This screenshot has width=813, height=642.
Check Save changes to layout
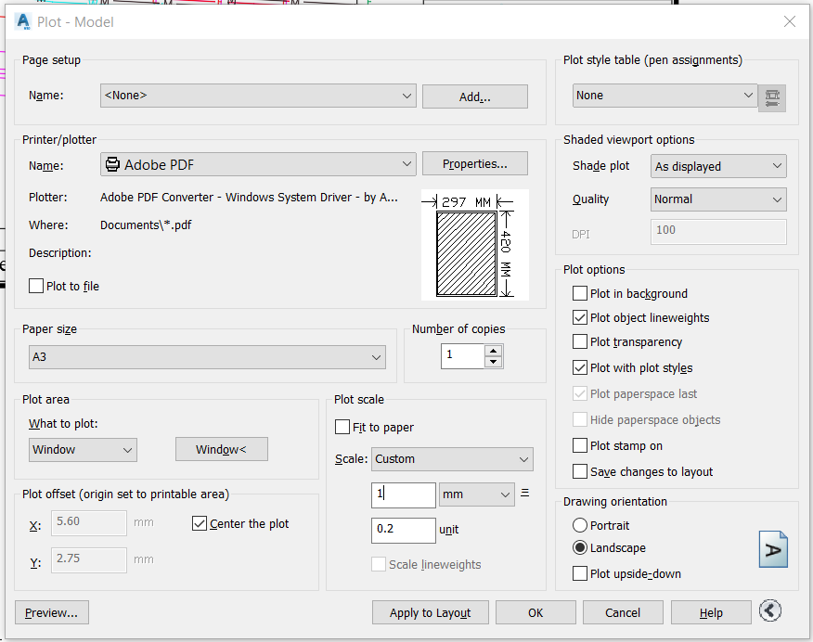pos(580,471)
